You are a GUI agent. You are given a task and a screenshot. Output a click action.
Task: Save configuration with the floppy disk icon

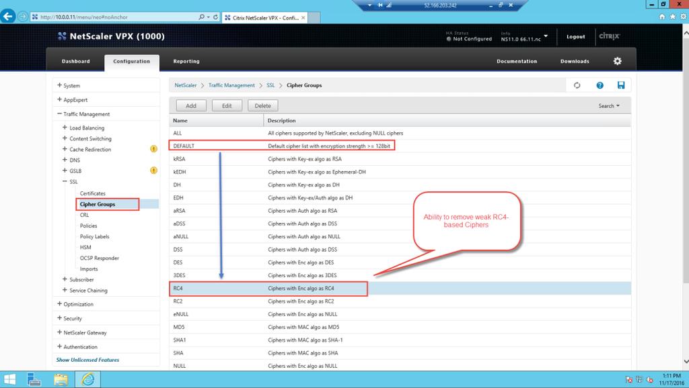tap(621, 85)
